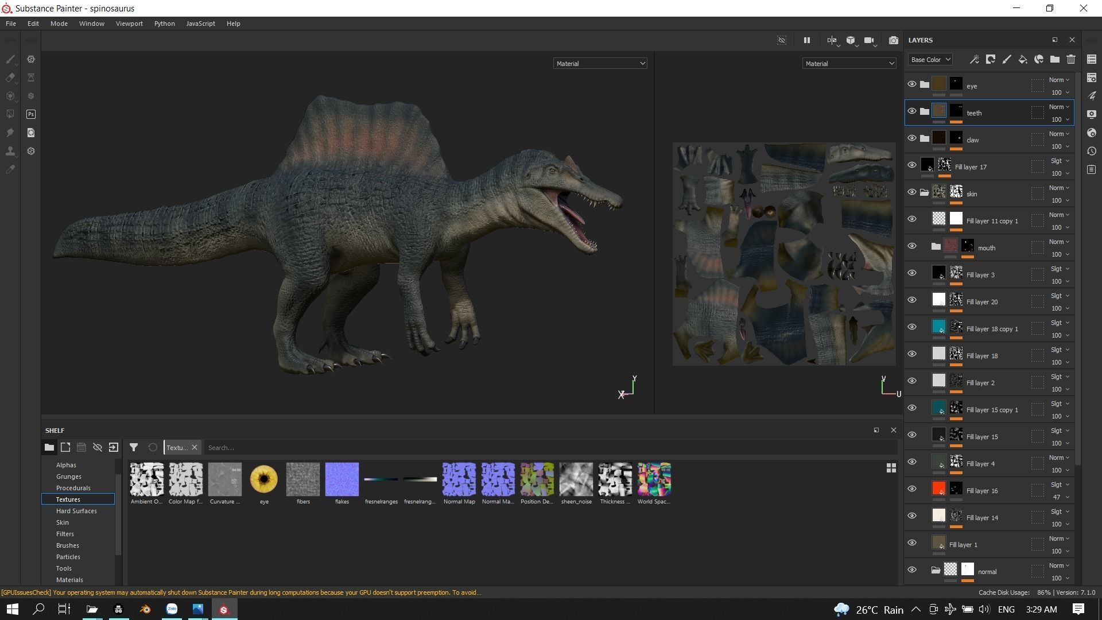Open the Viewport menu

(x=129, y=24)
